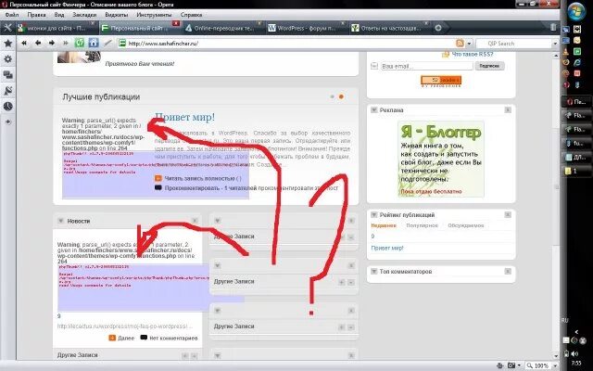Collapse the Топ комментаторов widget
This screenshot has height=371, width=593.
click(x=374, y=272)
